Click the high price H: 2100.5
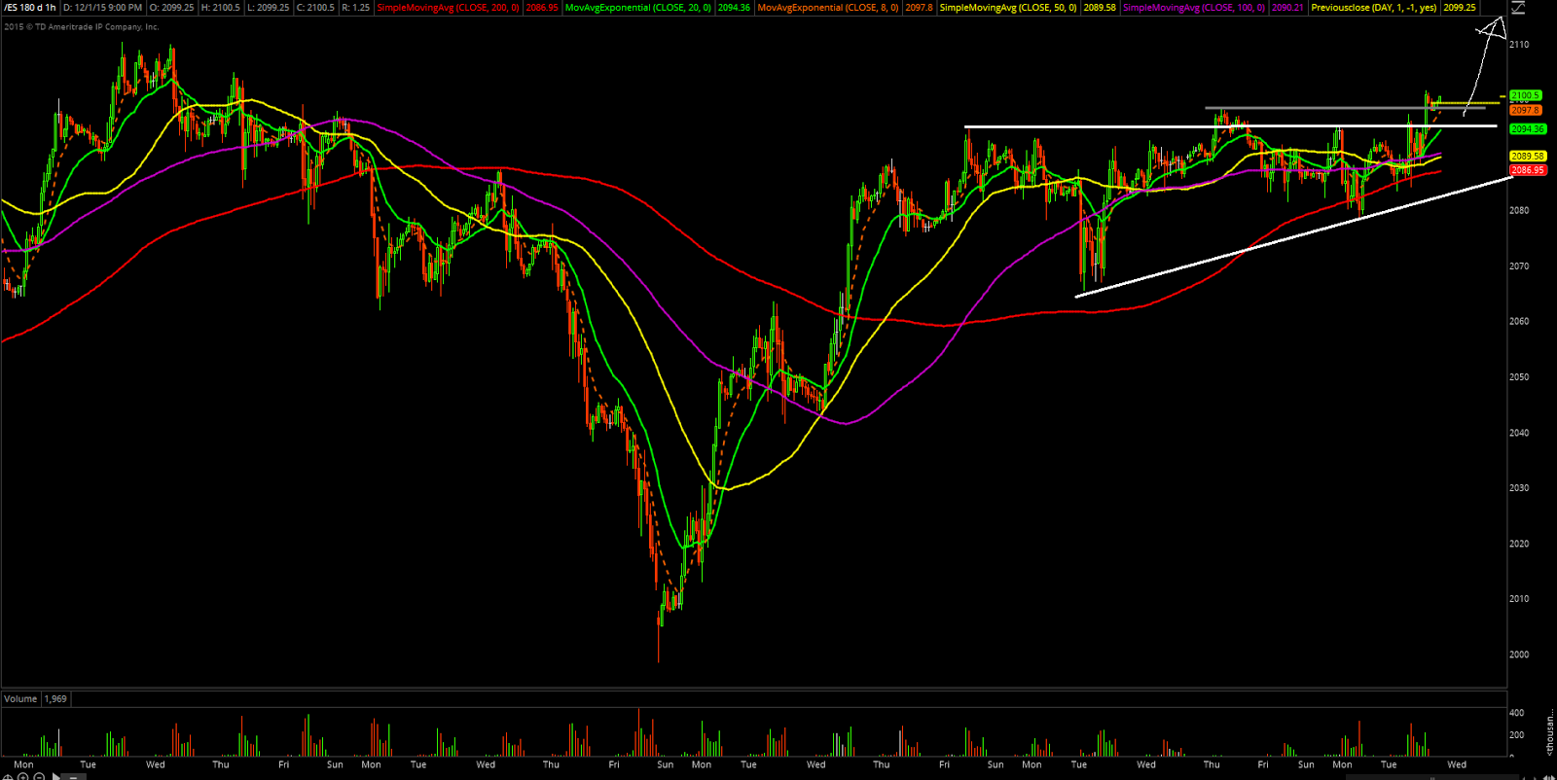Viewport: 1557px width, 780px height. 220,7
